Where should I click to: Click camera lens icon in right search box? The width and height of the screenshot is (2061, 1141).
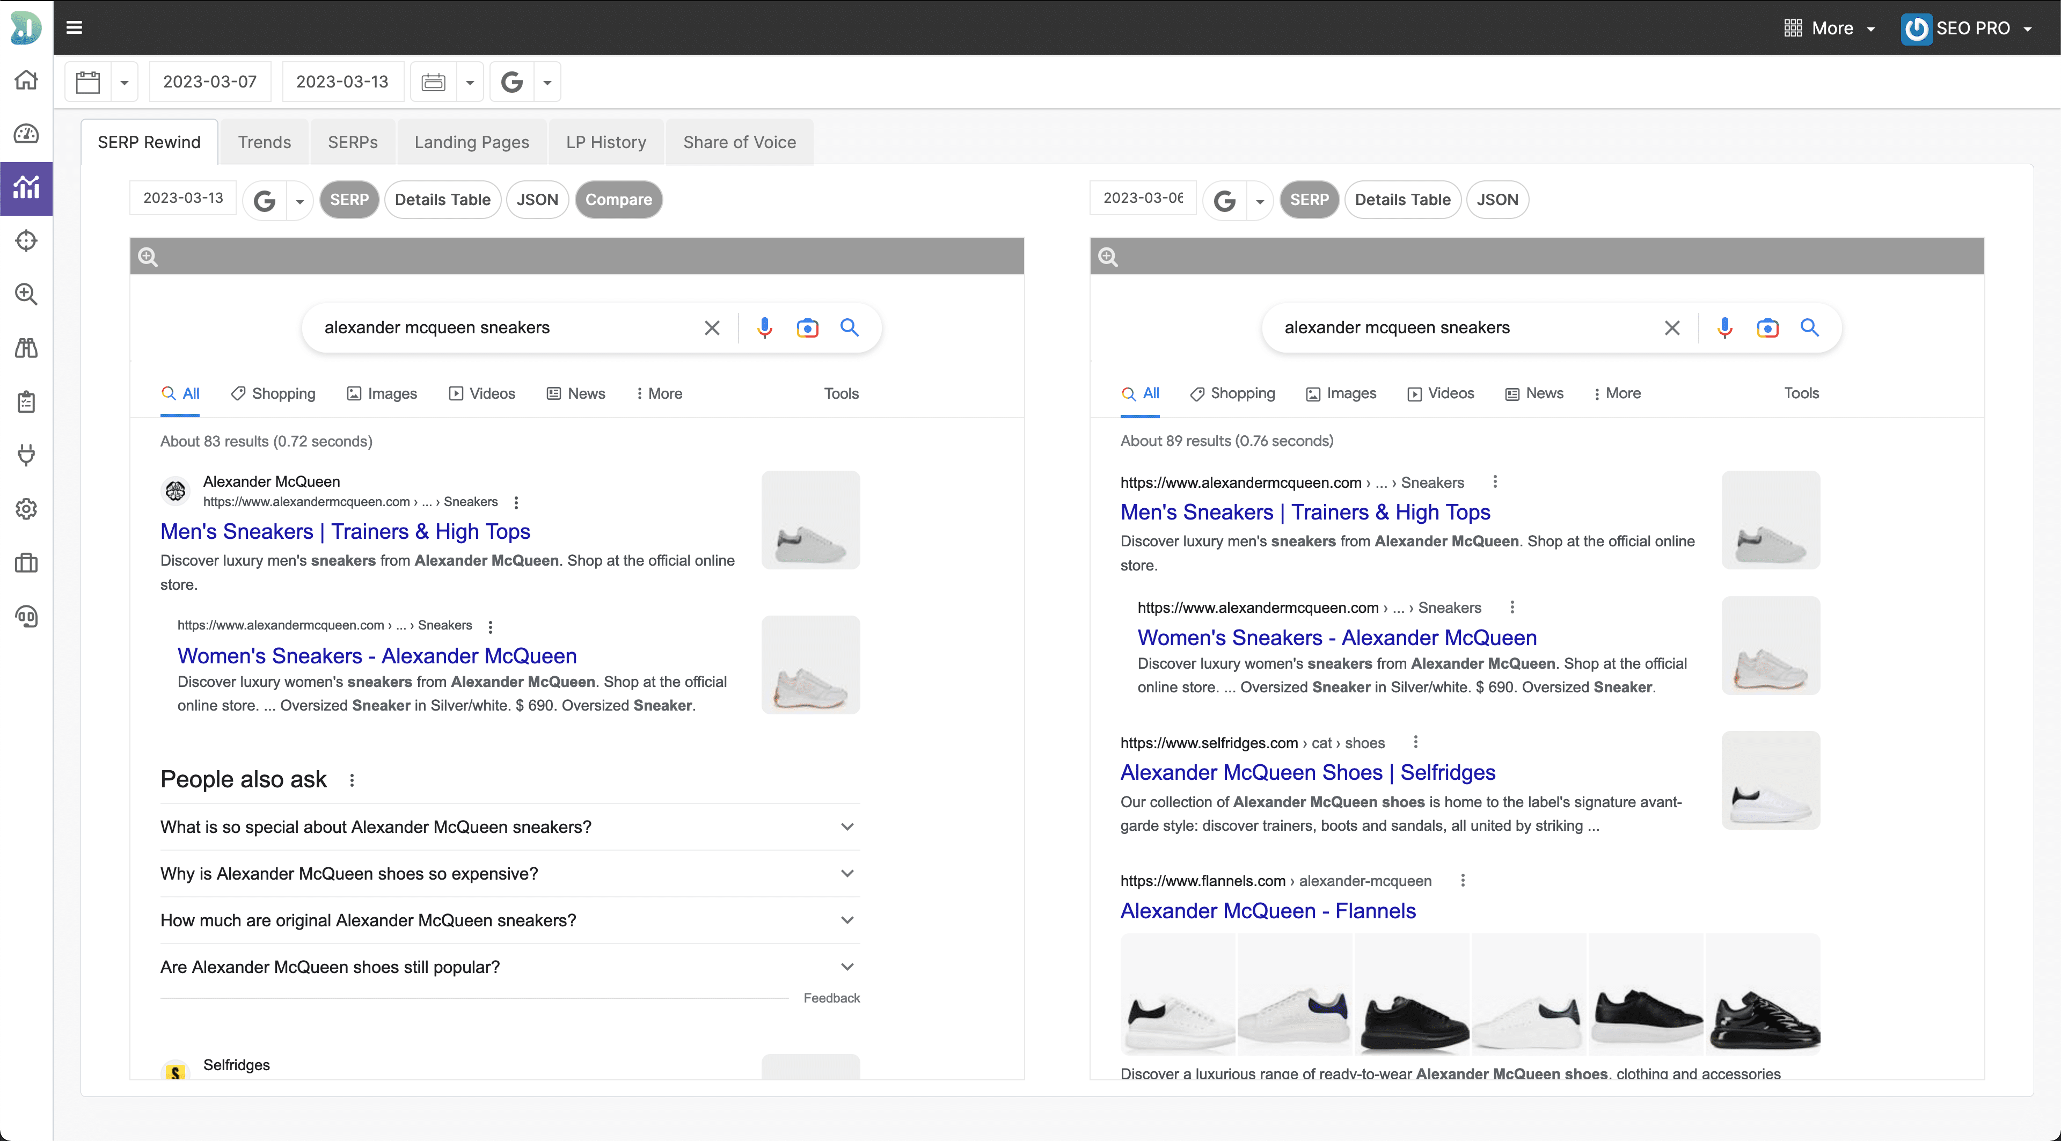(x=1767, y=328)
